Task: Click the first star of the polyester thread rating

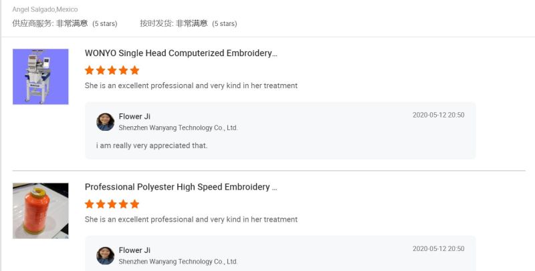Action: 90,204
